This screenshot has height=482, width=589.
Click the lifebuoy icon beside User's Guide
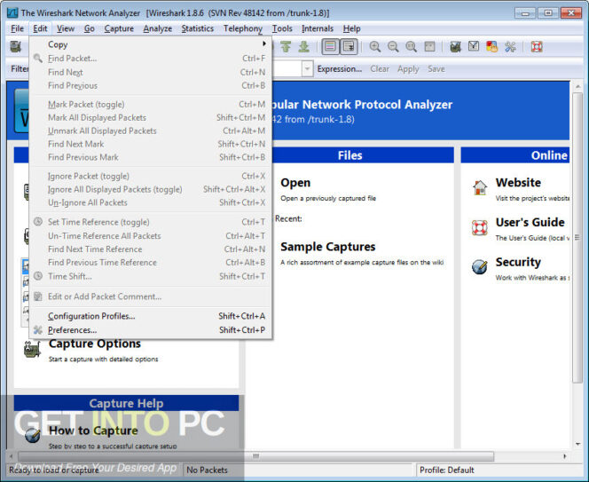480,227
